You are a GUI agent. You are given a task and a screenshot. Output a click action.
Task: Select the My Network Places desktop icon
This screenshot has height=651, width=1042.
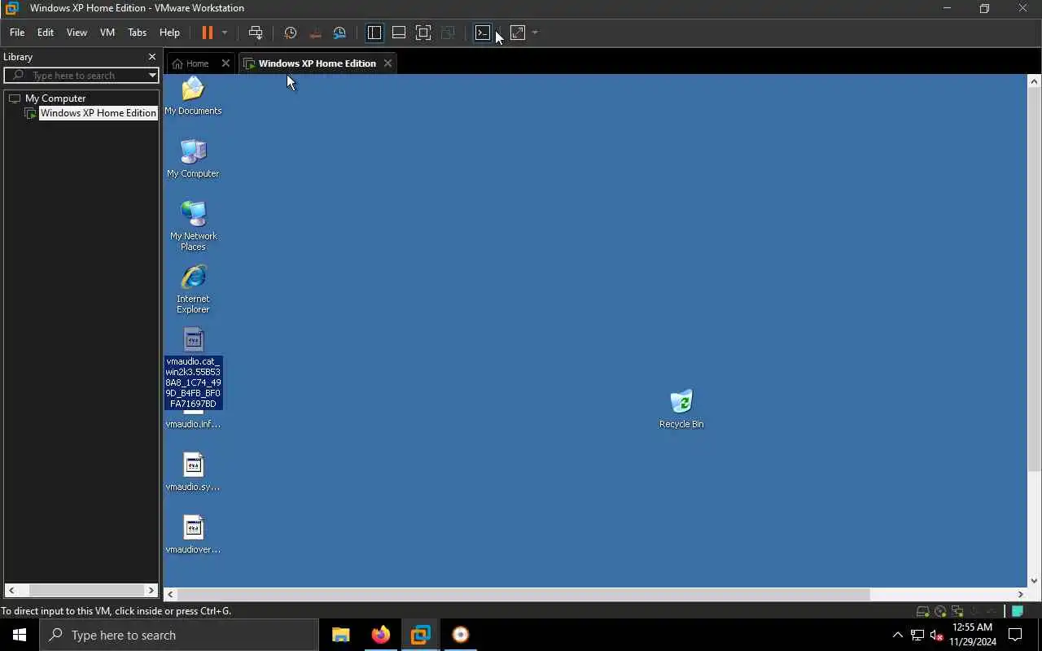193,225
